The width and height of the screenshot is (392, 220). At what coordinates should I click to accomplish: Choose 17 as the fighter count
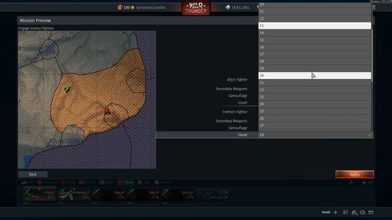click(x=314, y=54)
